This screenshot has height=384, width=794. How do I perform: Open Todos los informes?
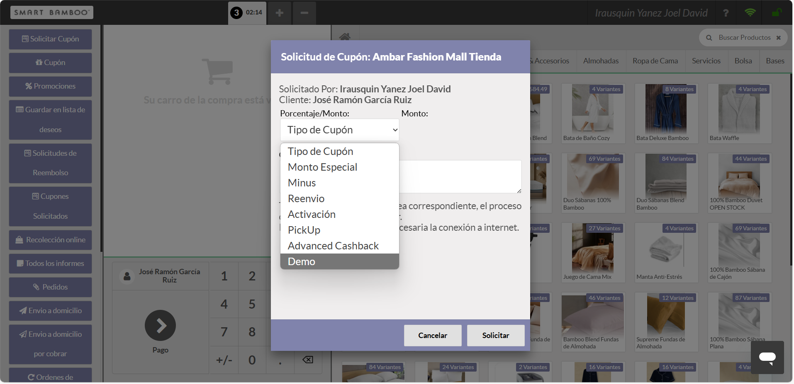pos(50,263)
